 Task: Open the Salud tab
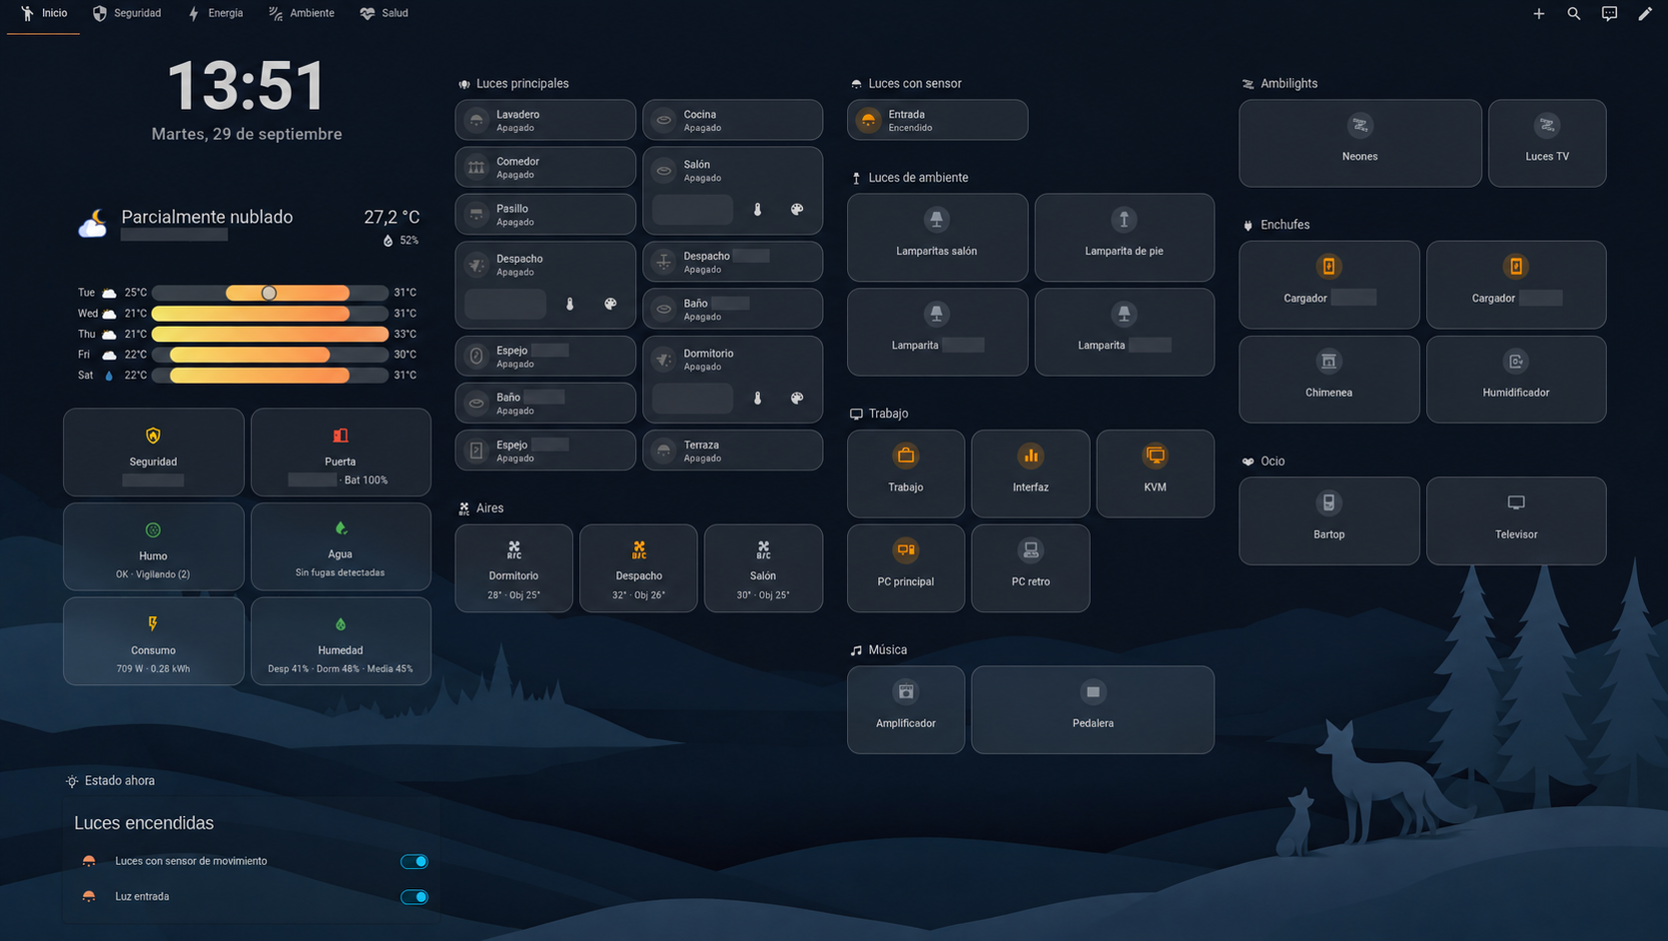tap(385, 14)
